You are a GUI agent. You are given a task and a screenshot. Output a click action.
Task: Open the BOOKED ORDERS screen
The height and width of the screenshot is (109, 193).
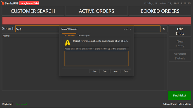160,11
